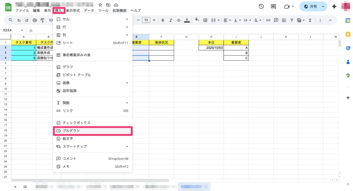Expand the セル submenu
This screenshot has width=353, height=191.
(x=92, y=19)
